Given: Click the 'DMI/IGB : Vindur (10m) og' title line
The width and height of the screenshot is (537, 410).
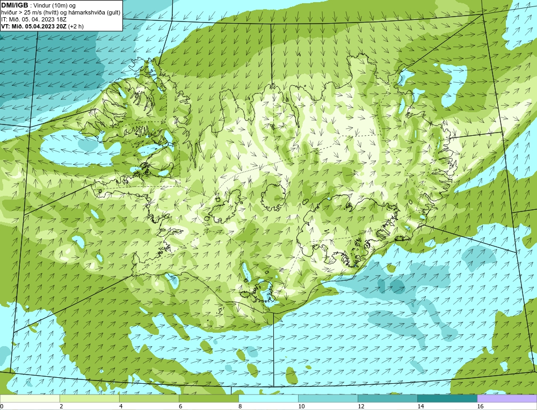Looking at the screenshot, I should [38, 5].
